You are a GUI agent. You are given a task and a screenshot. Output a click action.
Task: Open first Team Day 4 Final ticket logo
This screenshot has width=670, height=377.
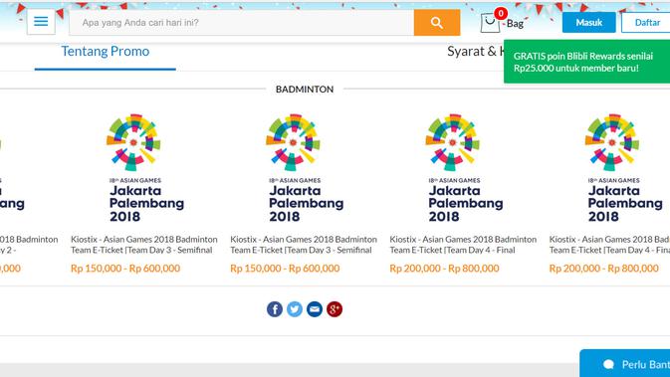465,168
